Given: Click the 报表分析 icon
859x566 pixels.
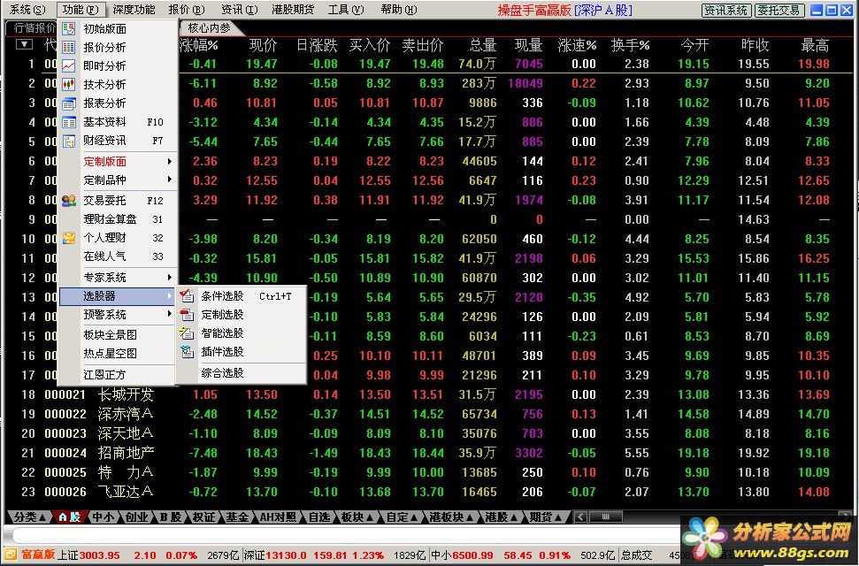Looking at the screenshot, I should [x=68, y=103].
